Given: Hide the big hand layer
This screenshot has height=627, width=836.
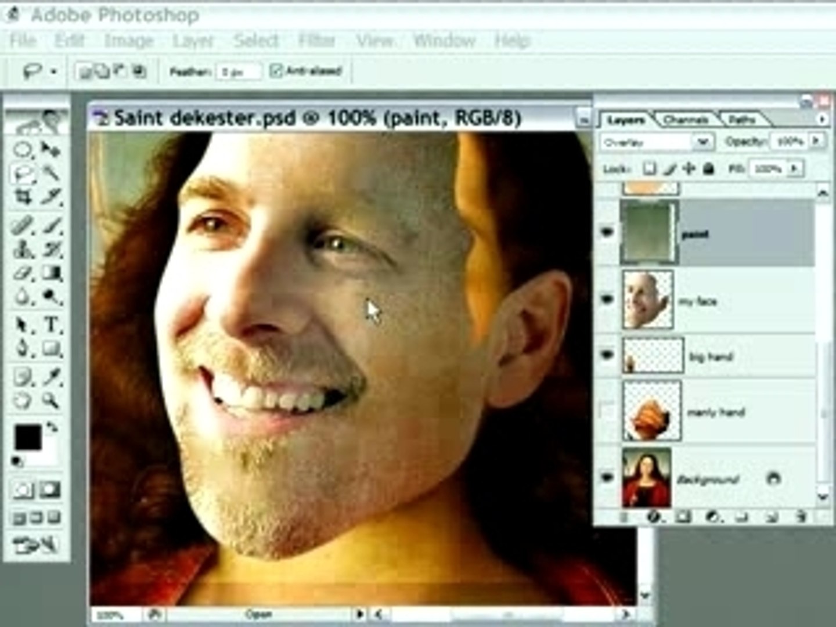Looking at the screenshot, I should (x=607, y=355).
